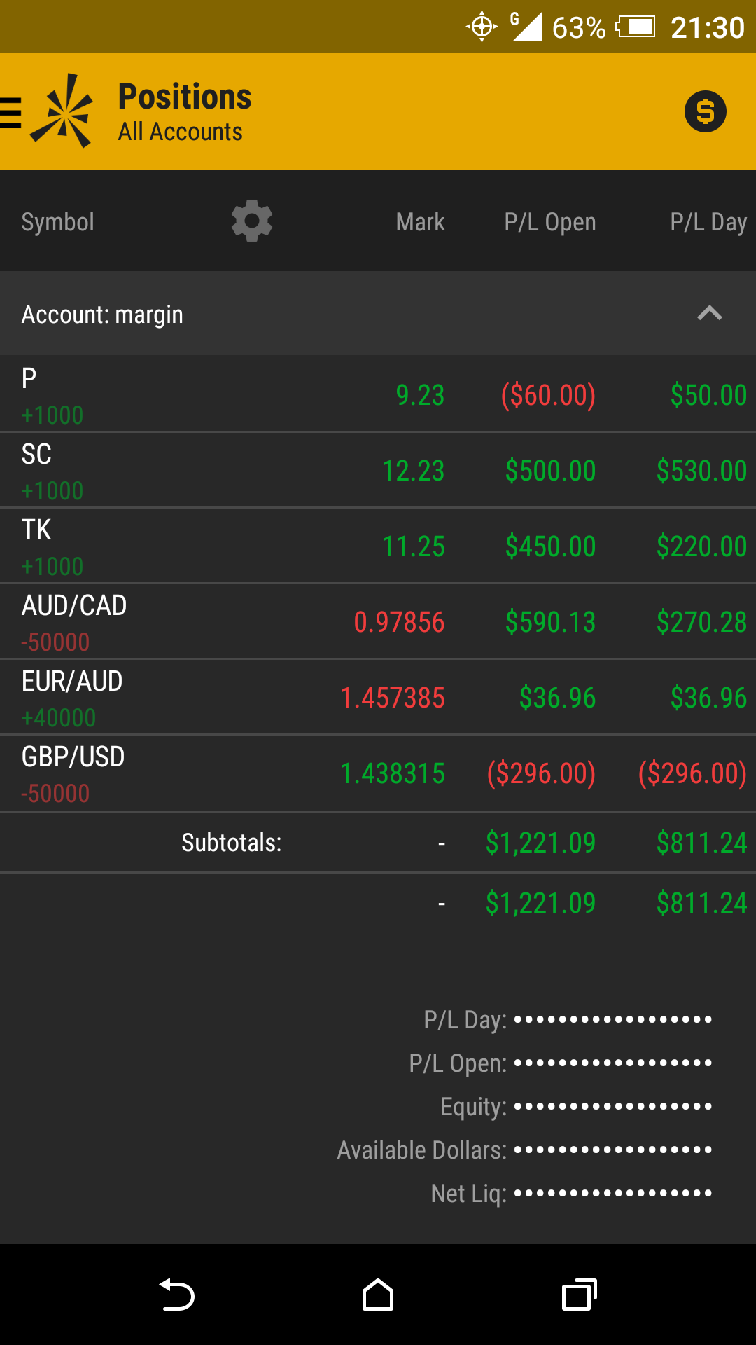Image resolution: width=756 pixels, height=1345 pixels.
Task: Sort by the P/L Day column
Action: 708,222
